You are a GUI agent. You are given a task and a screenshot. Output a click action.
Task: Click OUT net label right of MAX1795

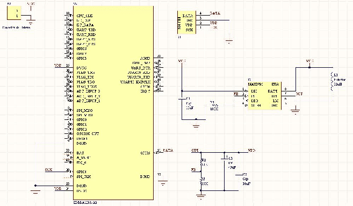click(x=299, y=94)
